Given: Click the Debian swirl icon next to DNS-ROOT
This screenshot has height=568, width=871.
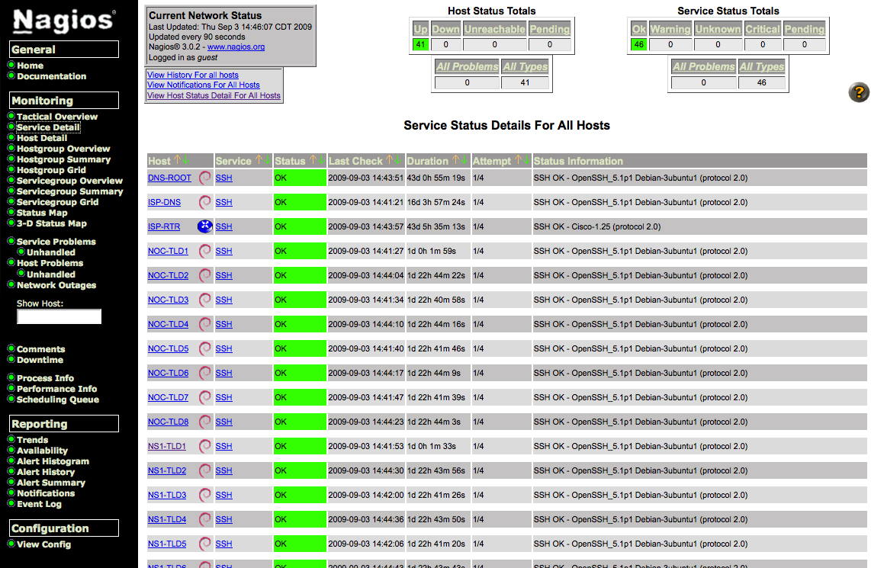Looking at the screenshot, I should (x=204, y=178).
